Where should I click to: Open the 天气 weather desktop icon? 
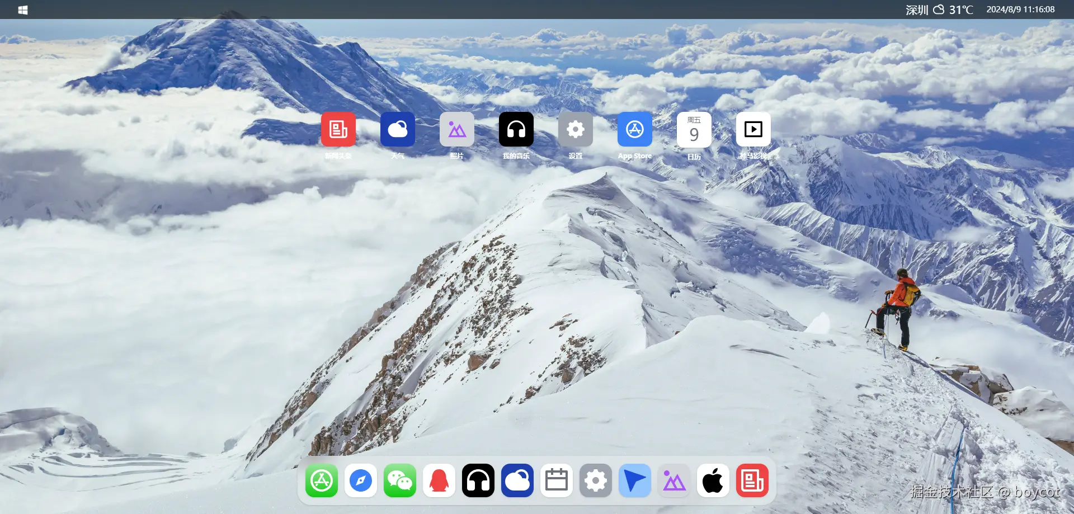tap(398, 129)
